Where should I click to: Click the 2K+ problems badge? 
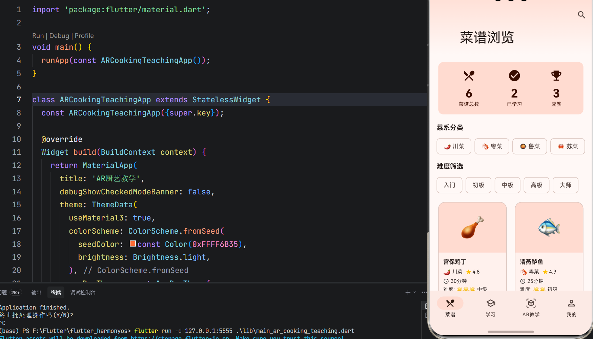(x=16, y=293)
